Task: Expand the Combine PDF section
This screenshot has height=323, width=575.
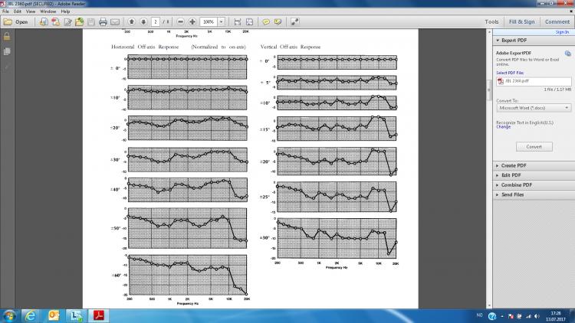Action: (516, 185)
